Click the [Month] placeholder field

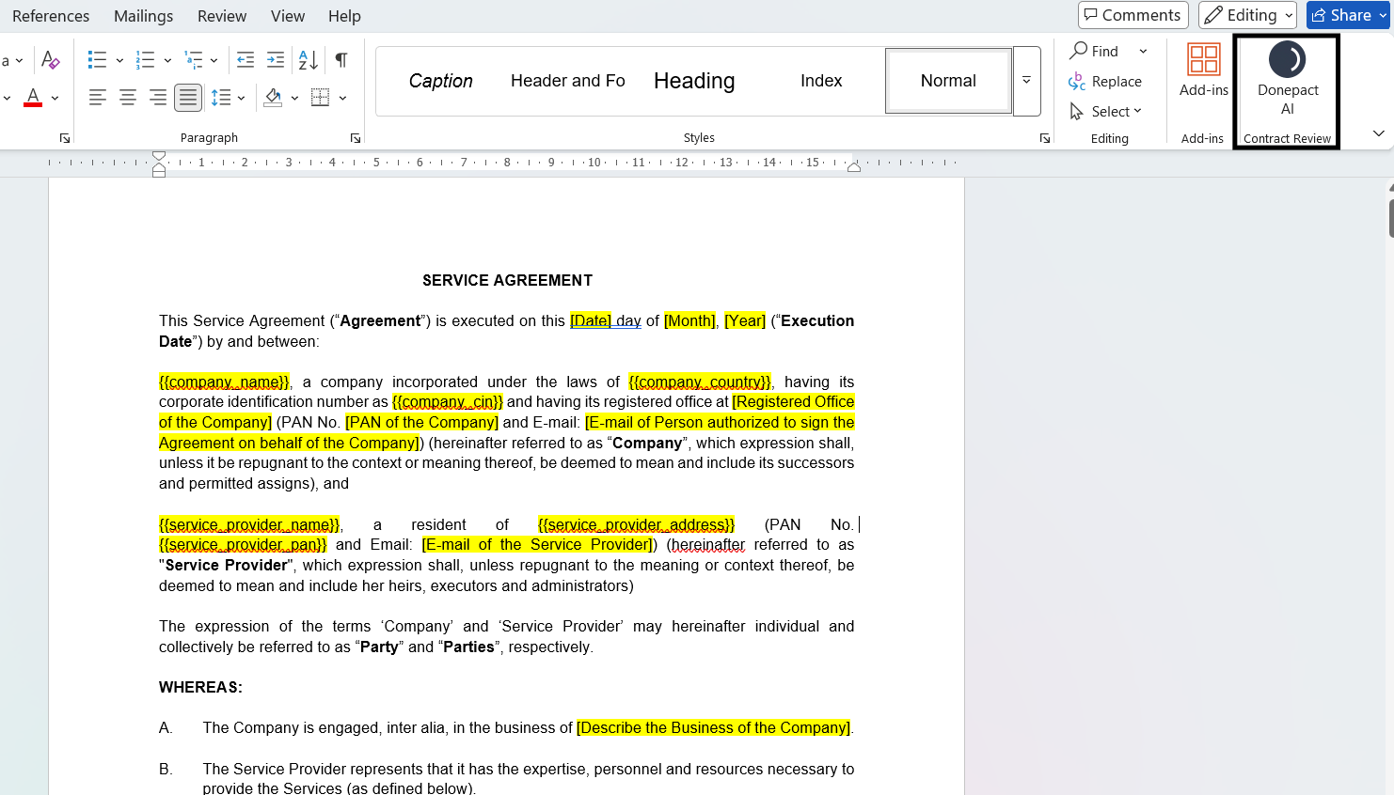coord(689,320)
